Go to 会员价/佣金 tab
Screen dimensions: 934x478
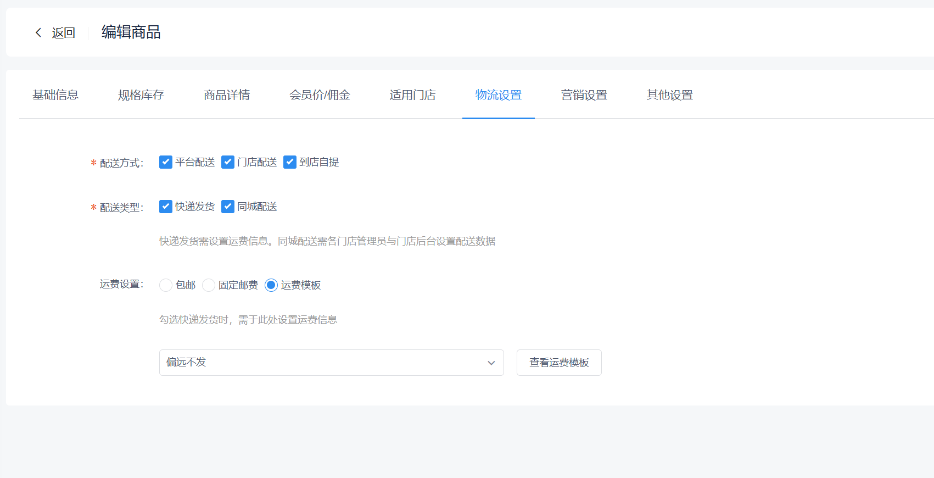click(x=320, y=95)
